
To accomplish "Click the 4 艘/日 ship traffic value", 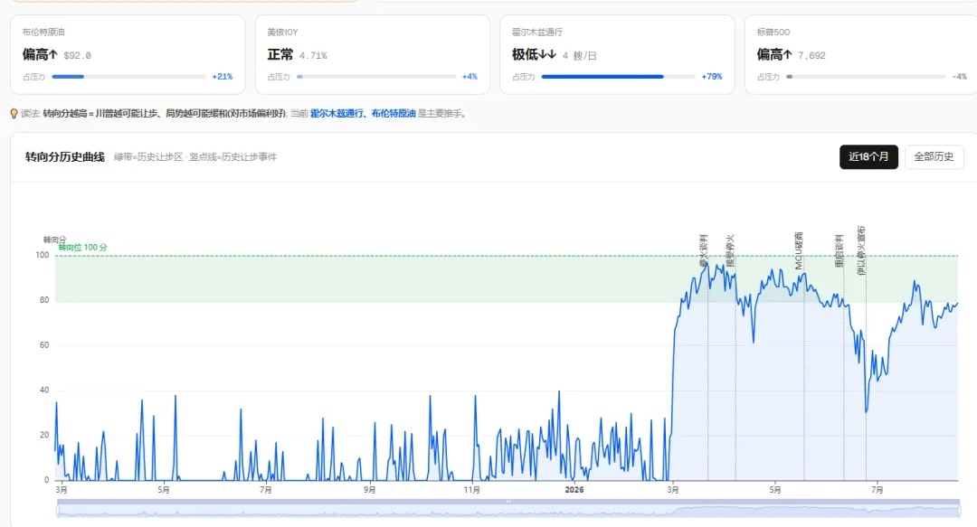I will click(580, 55).
